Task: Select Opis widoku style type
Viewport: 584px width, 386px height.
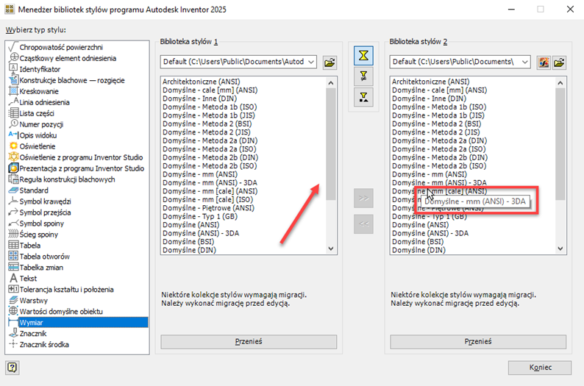Action: (38, 135)
